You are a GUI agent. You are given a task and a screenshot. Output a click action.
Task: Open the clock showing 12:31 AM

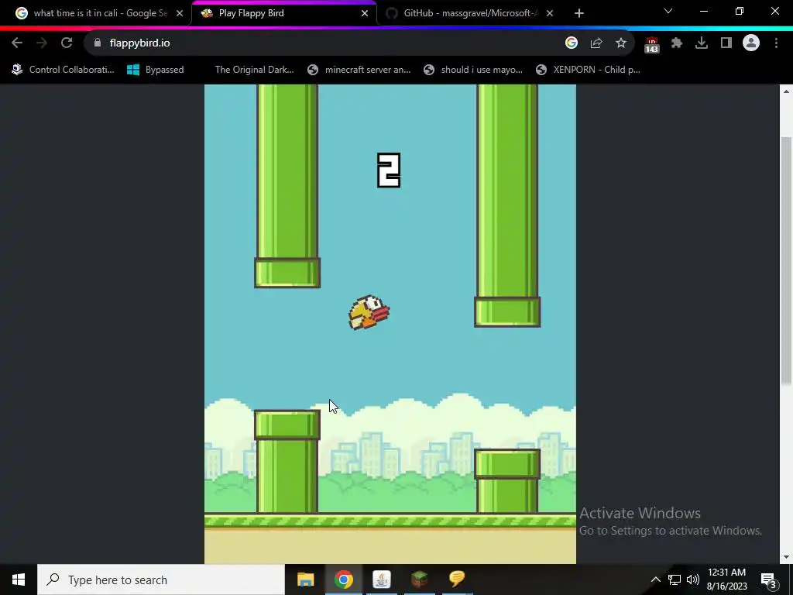point(726,580)
